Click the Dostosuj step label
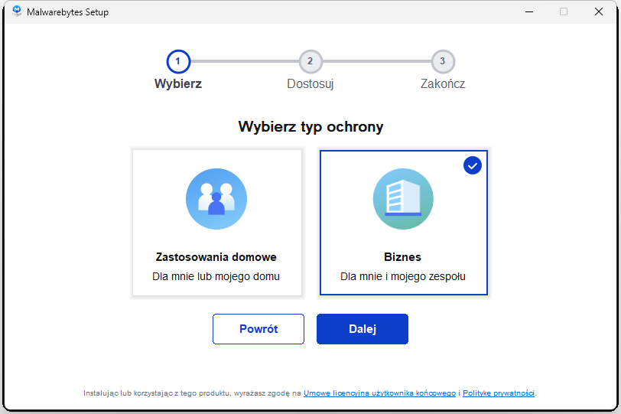The height and width of the screenshot is (414, 621). point(310,84)
